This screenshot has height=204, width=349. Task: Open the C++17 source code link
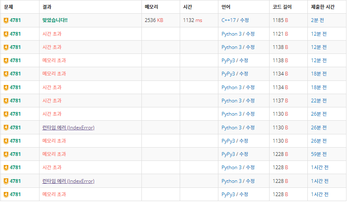coord(228,20)
